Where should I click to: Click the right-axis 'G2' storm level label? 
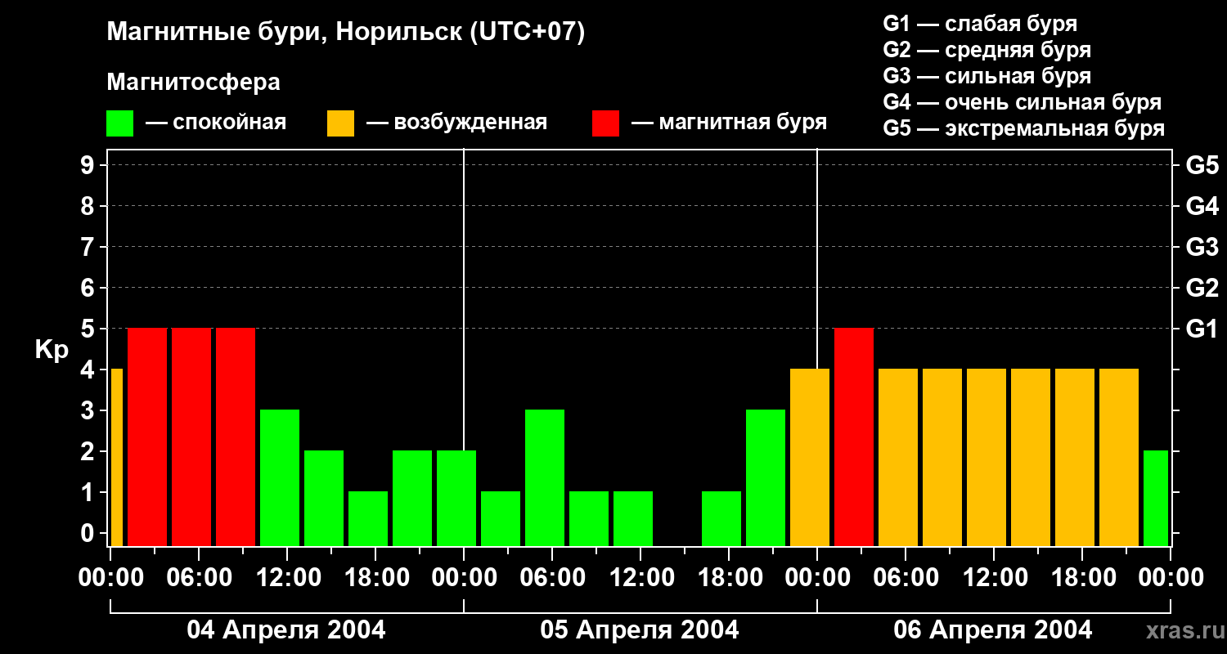tap(1202, 289)
